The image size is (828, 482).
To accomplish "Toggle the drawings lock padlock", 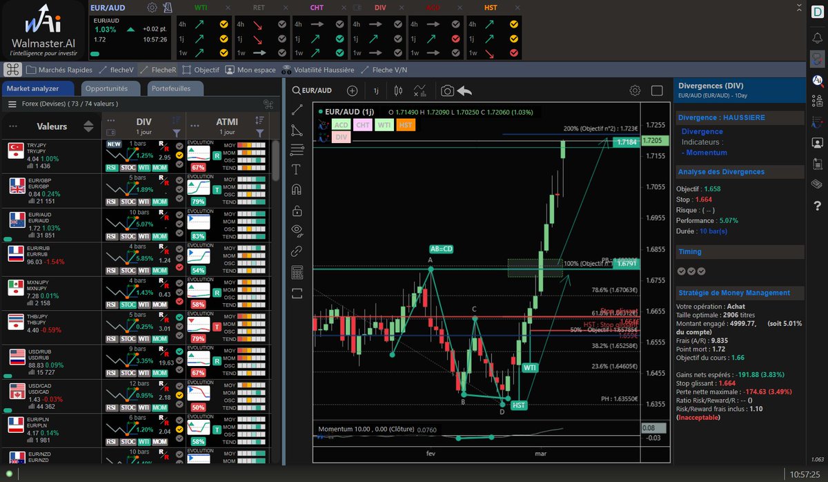I will 297,210.
